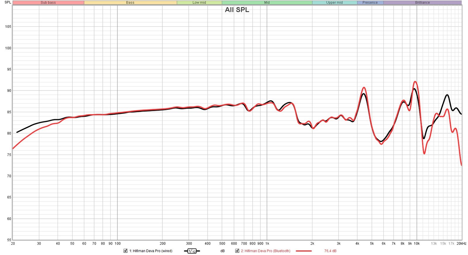Click the Brilliance band header
This screenshot has height=255, width=468.
pos(422,3)
